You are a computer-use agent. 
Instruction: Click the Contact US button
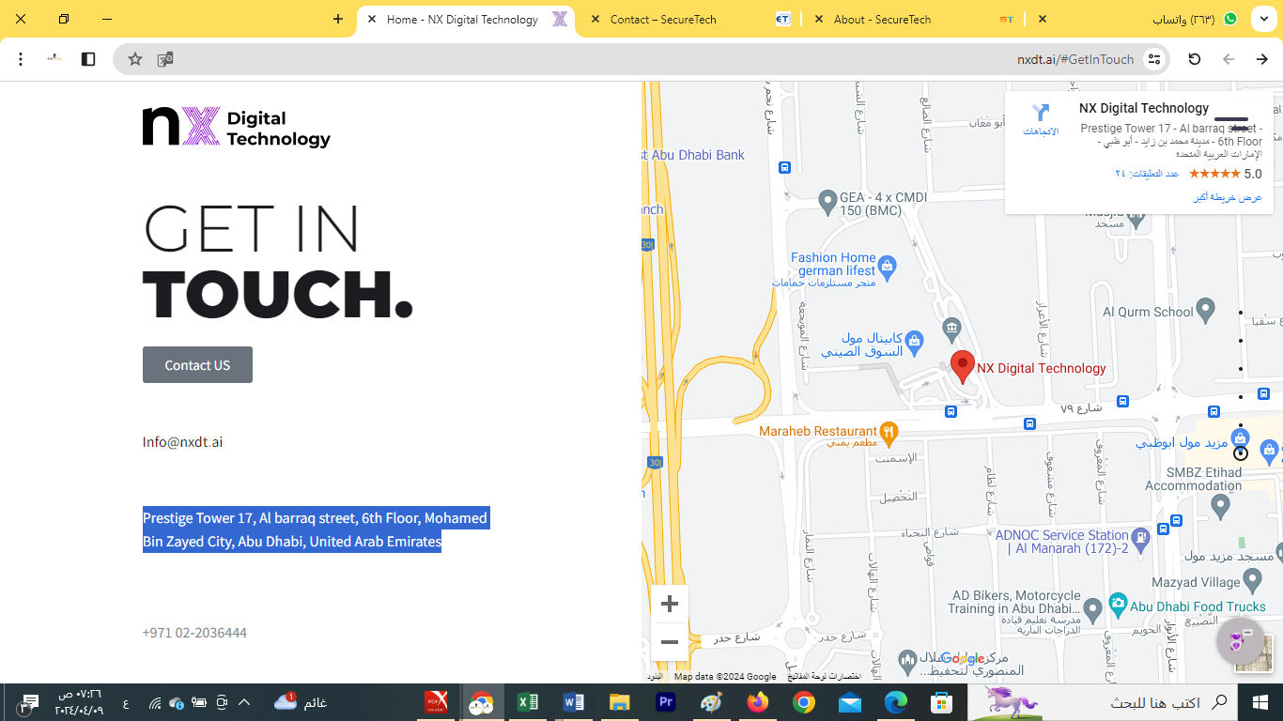point(197,365)
